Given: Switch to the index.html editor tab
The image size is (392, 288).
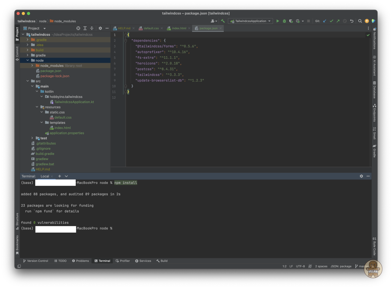Looking at the screenshot, I should click(179, 28).
